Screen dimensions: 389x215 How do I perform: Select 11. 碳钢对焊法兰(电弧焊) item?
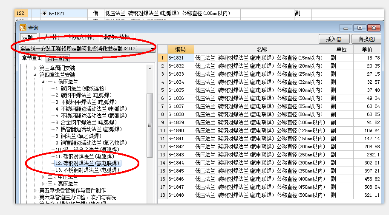point(85,156)
